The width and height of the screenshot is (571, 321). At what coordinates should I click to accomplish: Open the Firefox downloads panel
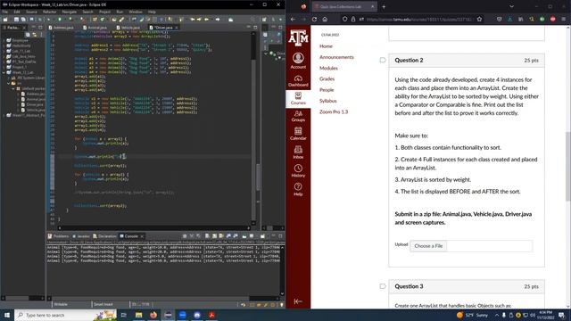point(509,20)
